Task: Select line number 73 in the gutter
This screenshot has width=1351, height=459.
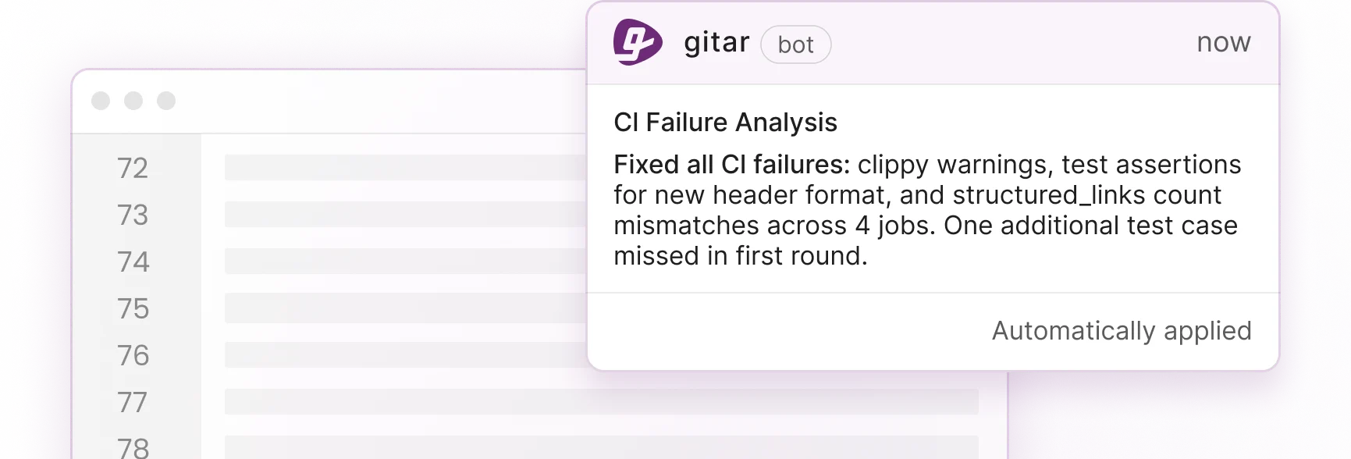Action: 133,215
